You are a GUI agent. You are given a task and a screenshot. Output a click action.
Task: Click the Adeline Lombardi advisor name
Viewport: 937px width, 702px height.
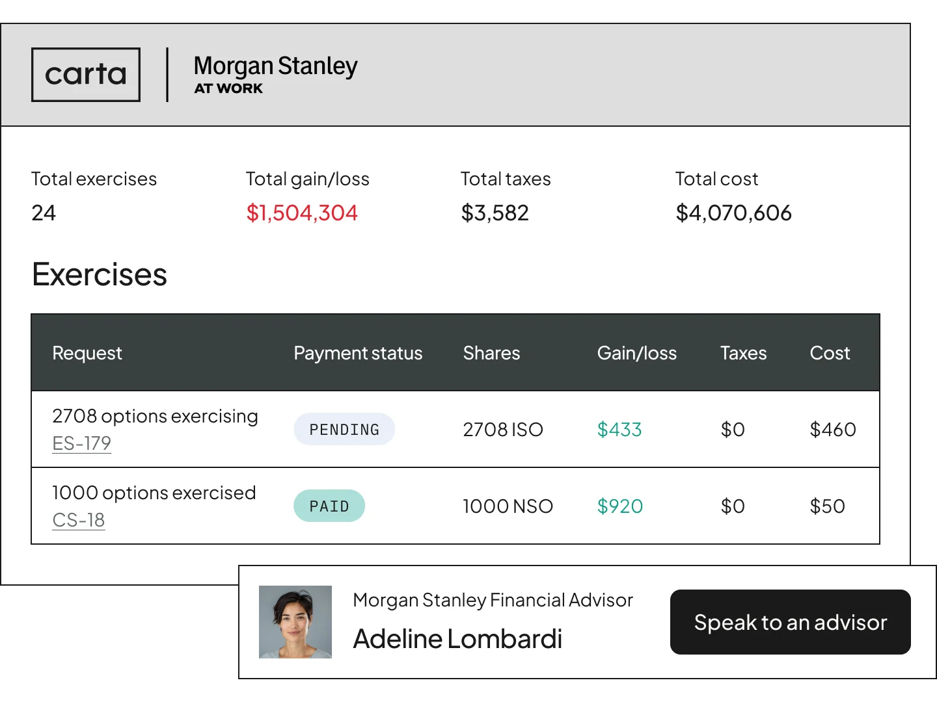[457, 639]
